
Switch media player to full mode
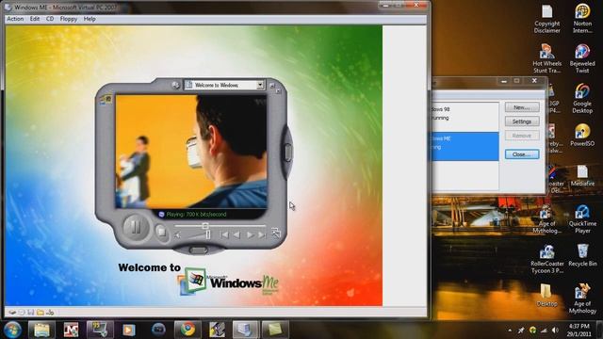tap(276, 232)
